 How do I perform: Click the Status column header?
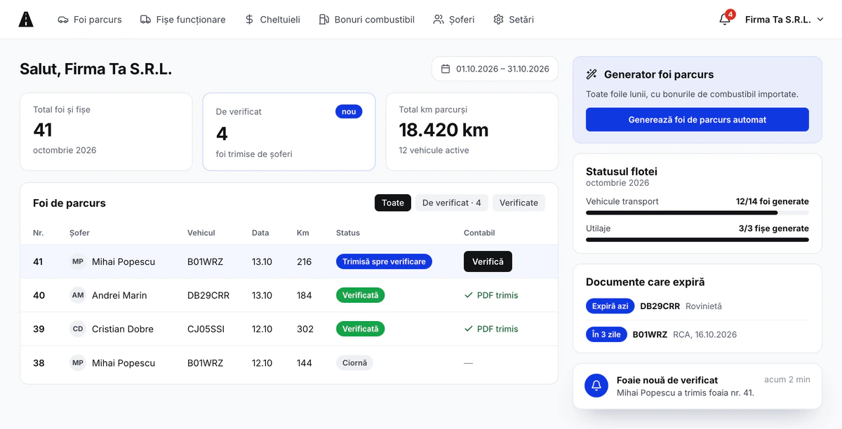click(348, 233)
